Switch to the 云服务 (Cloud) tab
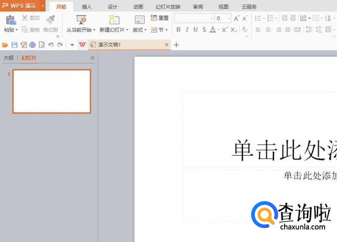Screen dimensions: 337x242 click(250, 7)
